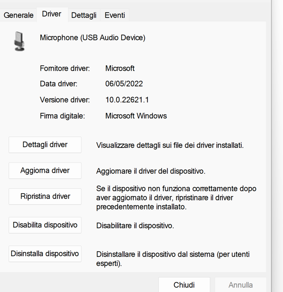
Task: Click the Disinstallare il dispositivo description
Action: click(173, 259)
